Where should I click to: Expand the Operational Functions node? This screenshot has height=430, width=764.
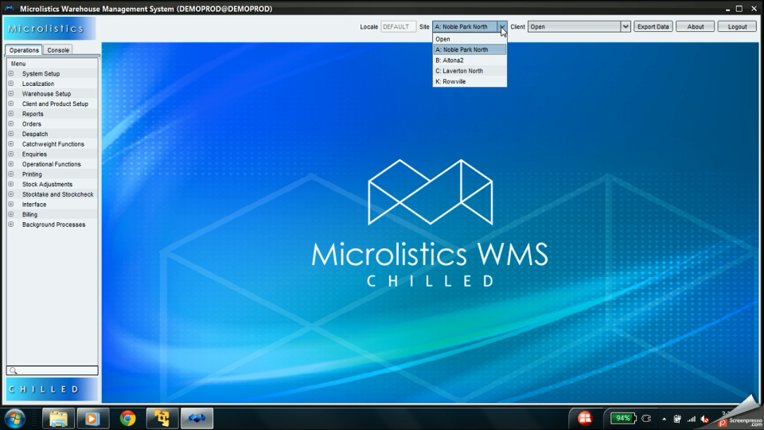tap(10, 164)
